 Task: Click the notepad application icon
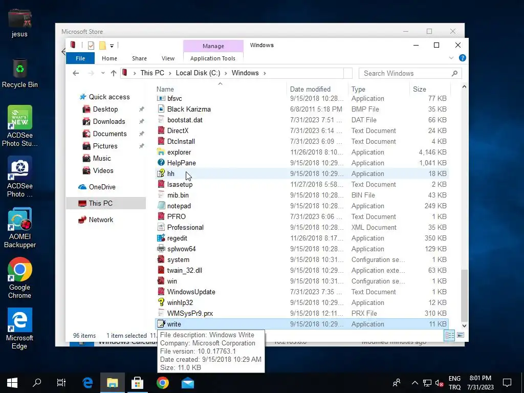coord(161,206)
